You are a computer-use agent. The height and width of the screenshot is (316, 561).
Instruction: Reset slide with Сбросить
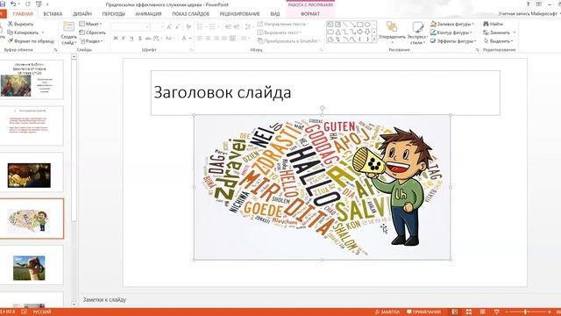click(x=92, y=32)
